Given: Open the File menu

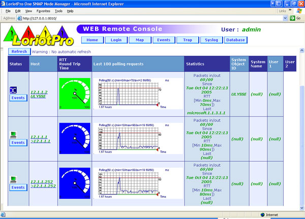Looking at the screenshot, I should pos(8,11).
